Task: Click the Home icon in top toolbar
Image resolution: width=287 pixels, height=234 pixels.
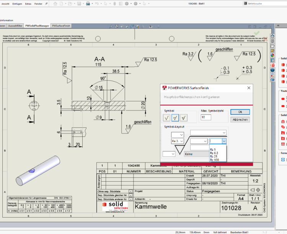Action: (55, 3)
